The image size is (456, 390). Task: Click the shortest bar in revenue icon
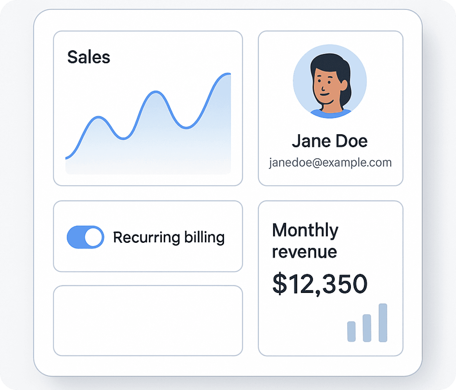point(351,331)
